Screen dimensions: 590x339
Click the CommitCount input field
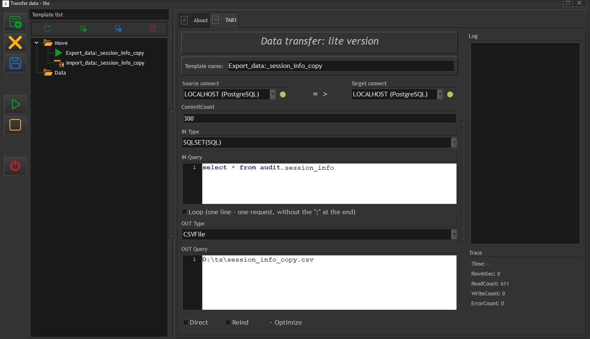click(x=319, y=118)
